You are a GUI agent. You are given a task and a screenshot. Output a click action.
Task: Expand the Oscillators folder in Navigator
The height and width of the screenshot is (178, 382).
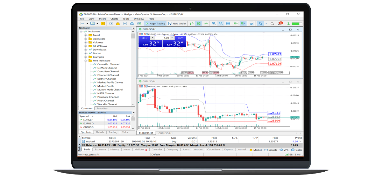86,39
